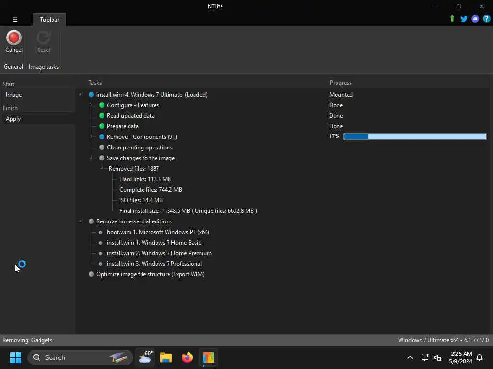Click the red Cancel button icon
This screenshot has height=369, width=493.
(x=14, y=37)
